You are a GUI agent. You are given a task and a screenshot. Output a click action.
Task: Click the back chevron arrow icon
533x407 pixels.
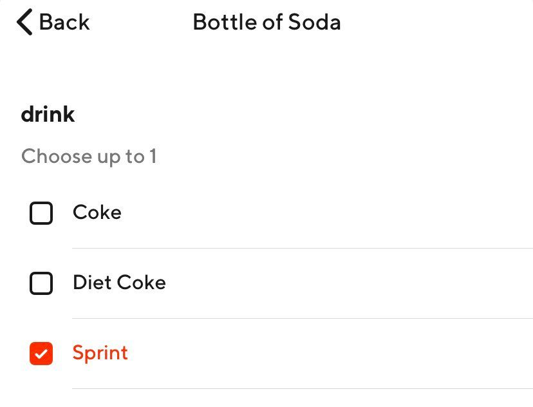pyautogui.click(x=24, y=23)
